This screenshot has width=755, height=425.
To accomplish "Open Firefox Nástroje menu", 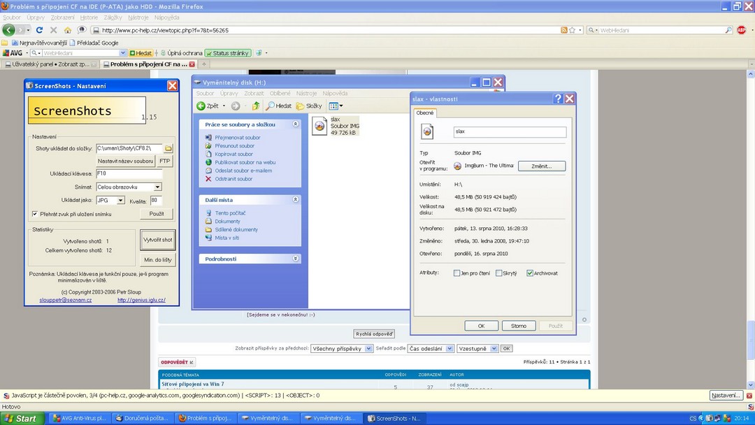I will [138, 17].
